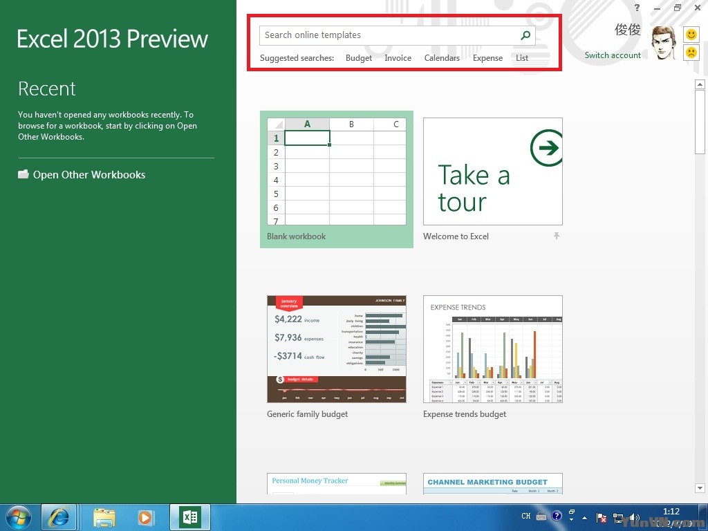Click the CH language indicator in tray
Viewport: 708px width, 531px height.
(x=526, y=516)
